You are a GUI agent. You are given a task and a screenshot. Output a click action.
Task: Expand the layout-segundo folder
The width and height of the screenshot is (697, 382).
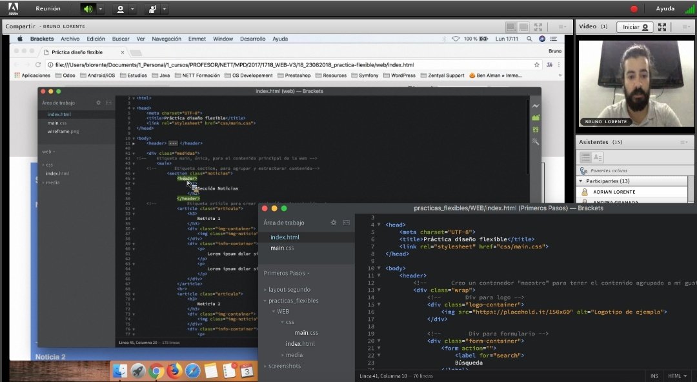289,290
